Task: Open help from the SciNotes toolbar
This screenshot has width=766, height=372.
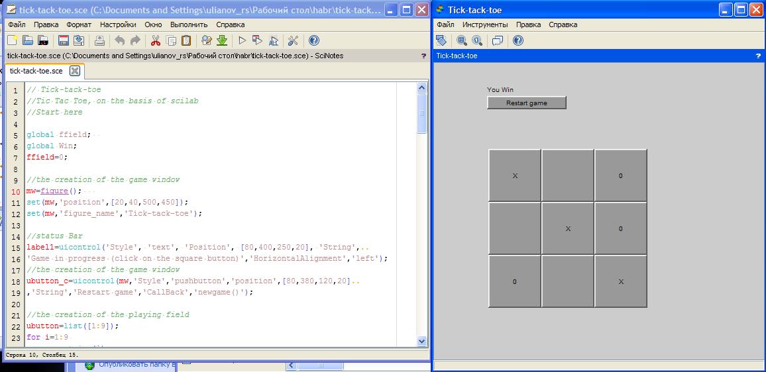Action: tap(314, 40)
